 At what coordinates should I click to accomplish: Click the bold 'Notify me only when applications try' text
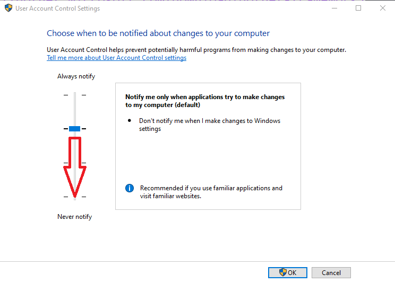(x=205, y=101)
